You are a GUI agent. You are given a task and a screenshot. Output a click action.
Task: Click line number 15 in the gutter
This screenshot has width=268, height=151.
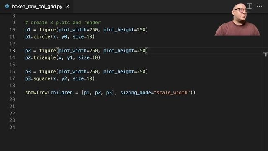(12, 65)
